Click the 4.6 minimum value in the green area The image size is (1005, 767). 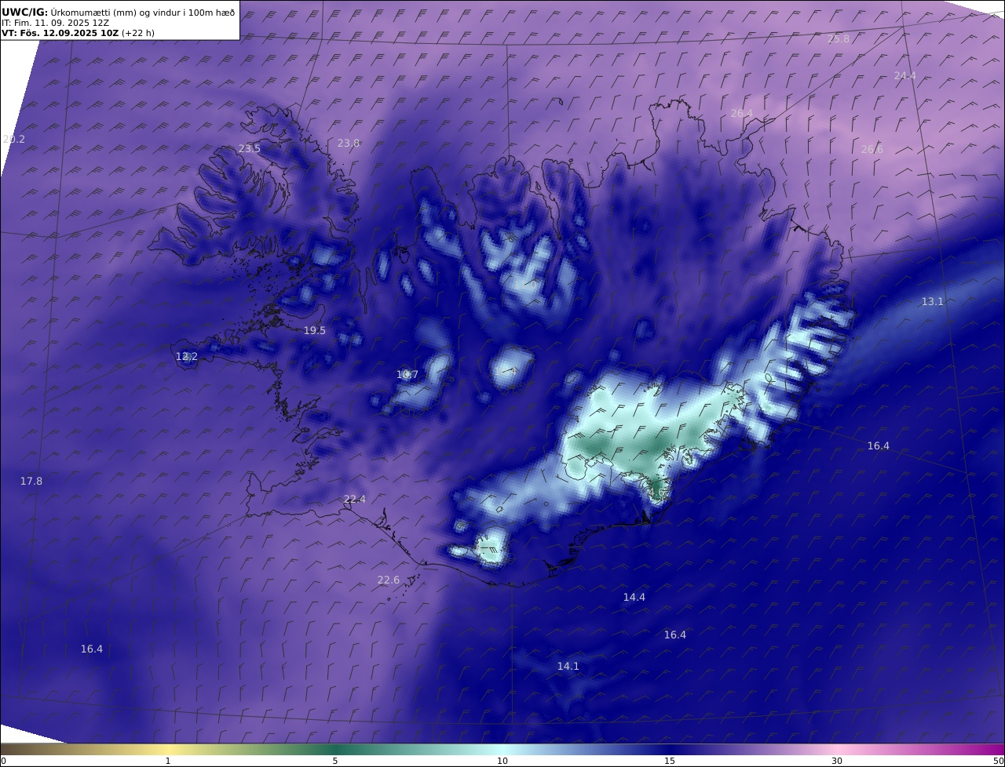[656, 493]
